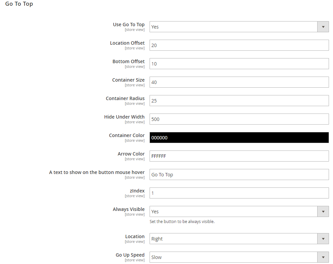Click into the Bottom Offset field
This screenshot has width=333, height=264.
pos(239,63)
